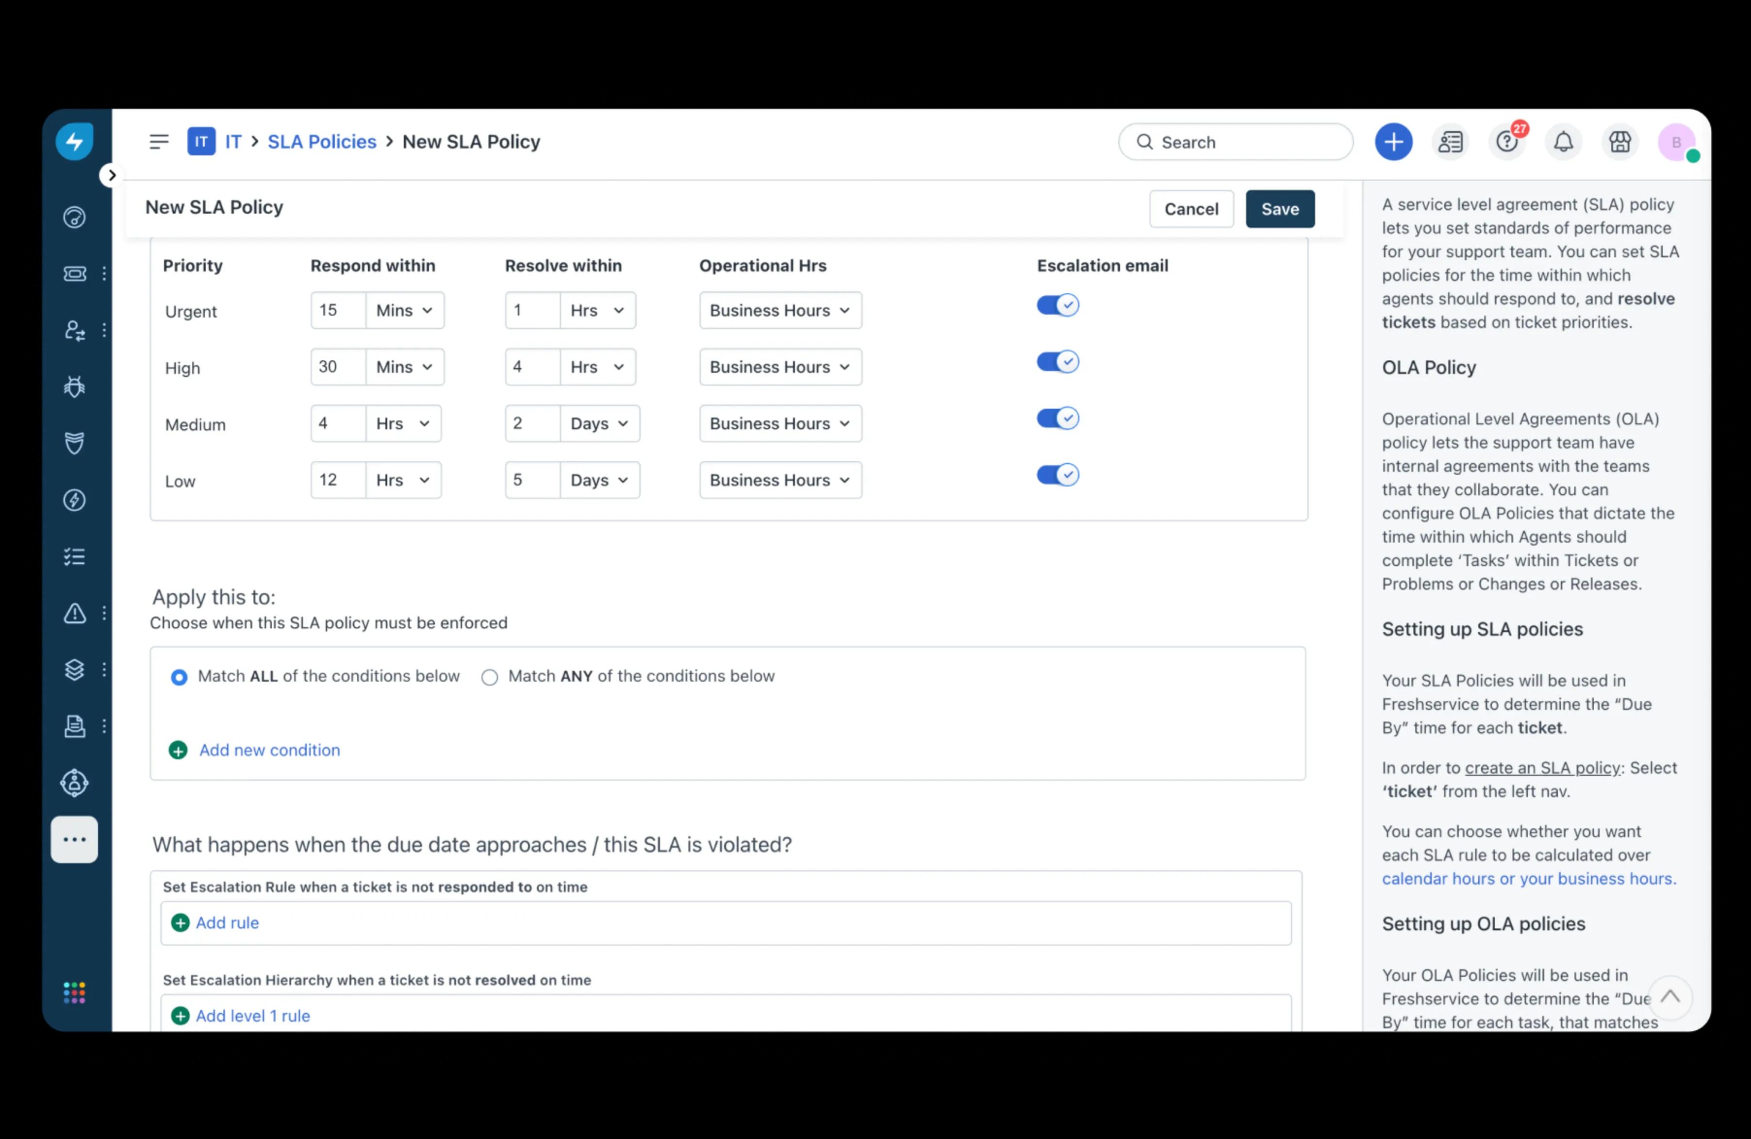
Task: Click Add rule link
Action: 227,922
